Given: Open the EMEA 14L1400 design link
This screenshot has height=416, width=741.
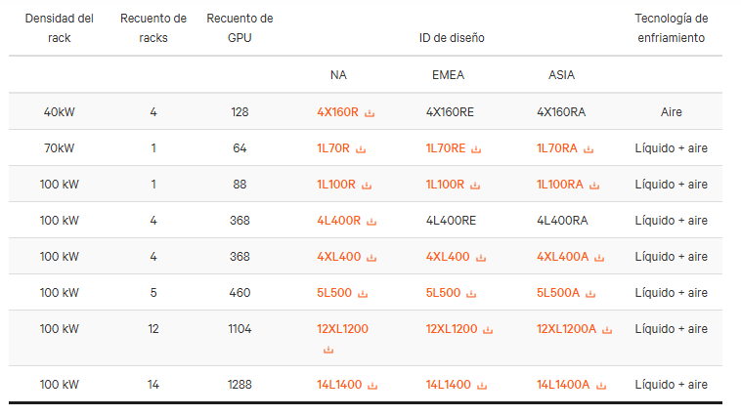Looking at the screenshot, I should (448, 385).
